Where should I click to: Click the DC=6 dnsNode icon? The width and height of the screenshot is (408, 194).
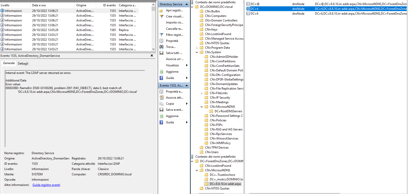pyautogui.click(x=248, y=14)
